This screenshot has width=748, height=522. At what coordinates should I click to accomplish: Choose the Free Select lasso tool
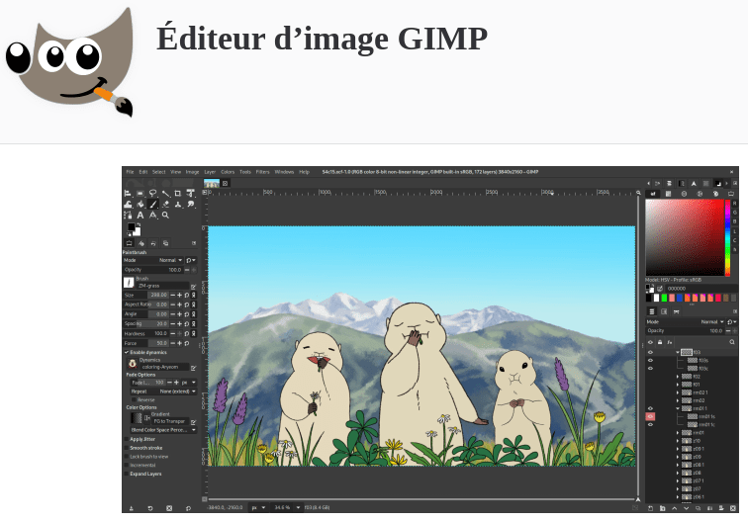(x=152, y=193)
